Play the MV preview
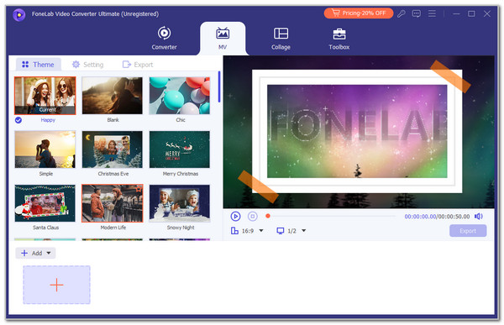 (x=235, y=217)
